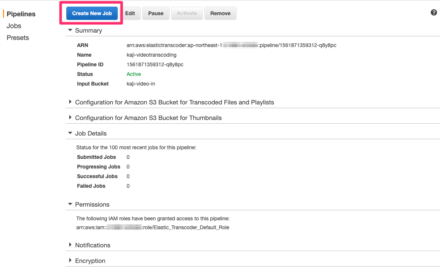This screenshot has width=440, height=274.
Task: Select Pipelines in the left sidebar
Action: click(20, 14)
